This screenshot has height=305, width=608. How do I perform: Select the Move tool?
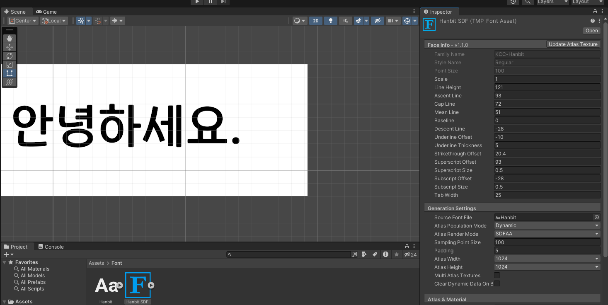[10, 47]
